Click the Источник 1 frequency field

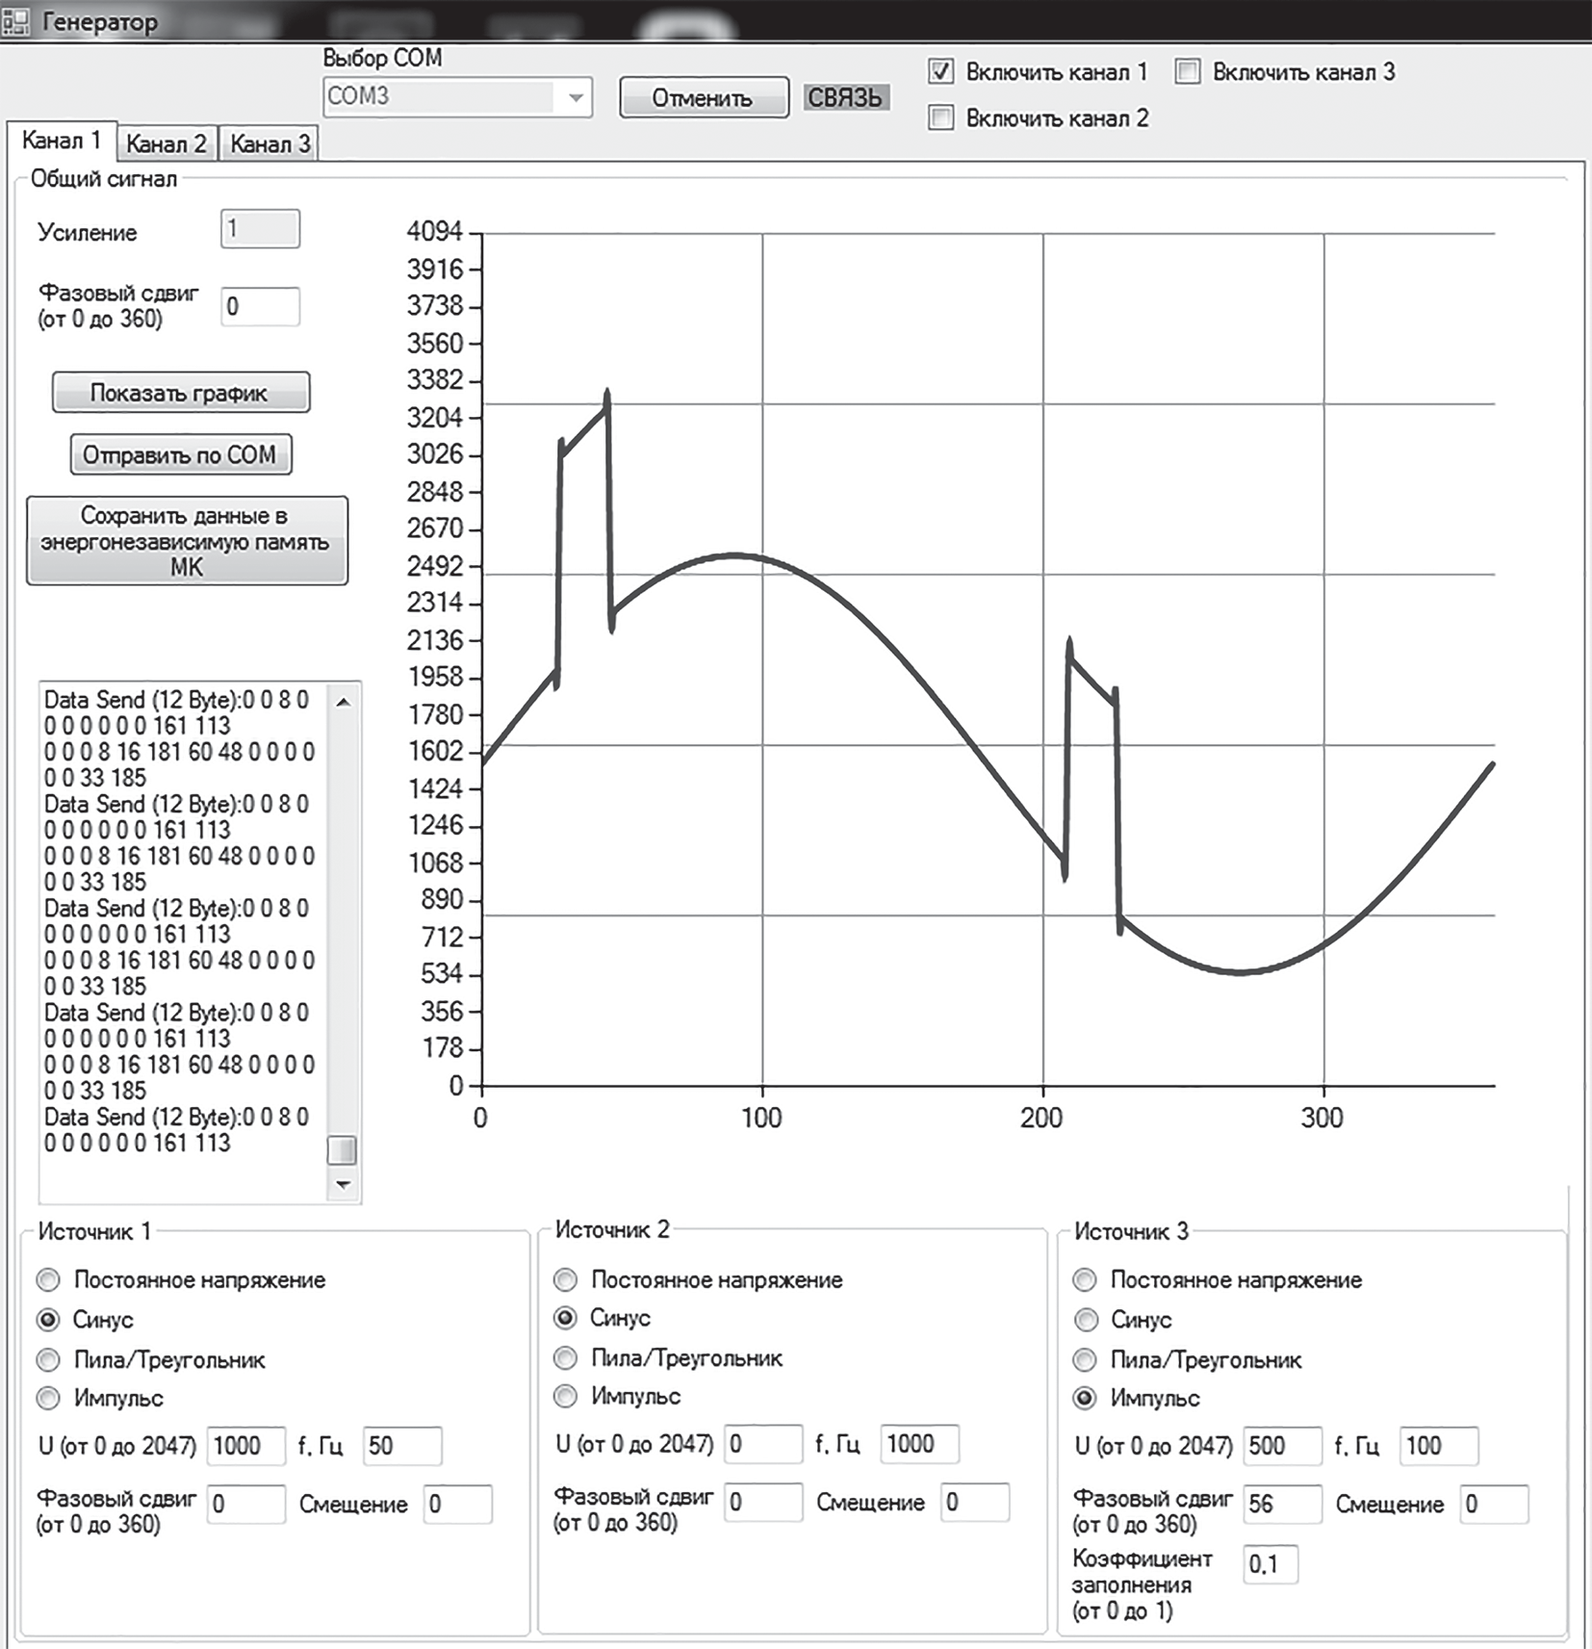402,1446
